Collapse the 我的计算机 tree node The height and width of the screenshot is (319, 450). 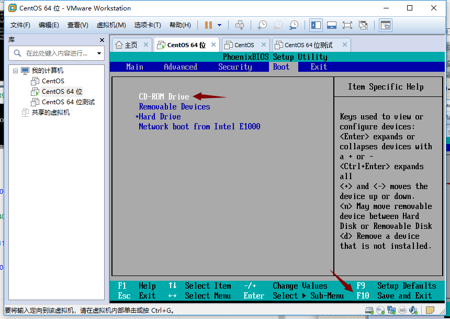click(16, 71)
